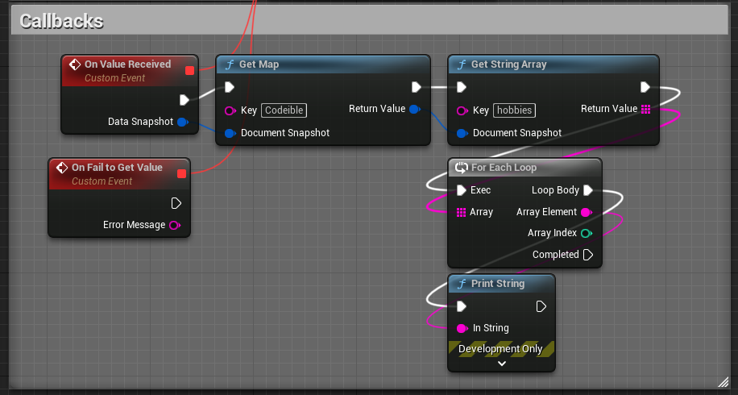Click For Each Loop Exec input pin
Image resolution: width=738 pixels, height=395 pixels.
click(x=462, y=190)
